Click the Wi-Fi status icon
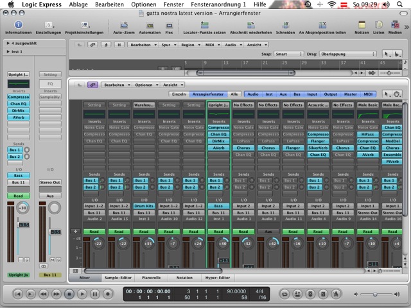Screen dimensions: 411x308 [332, 4]
